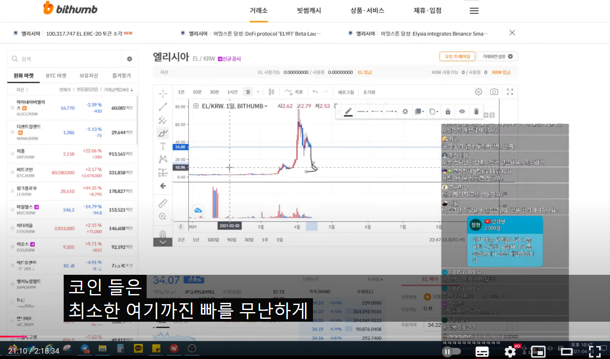The width and height of the screenshot is (610, 359).
Task: Toggle drawing visibility eye icon
Action: point(462,111)
